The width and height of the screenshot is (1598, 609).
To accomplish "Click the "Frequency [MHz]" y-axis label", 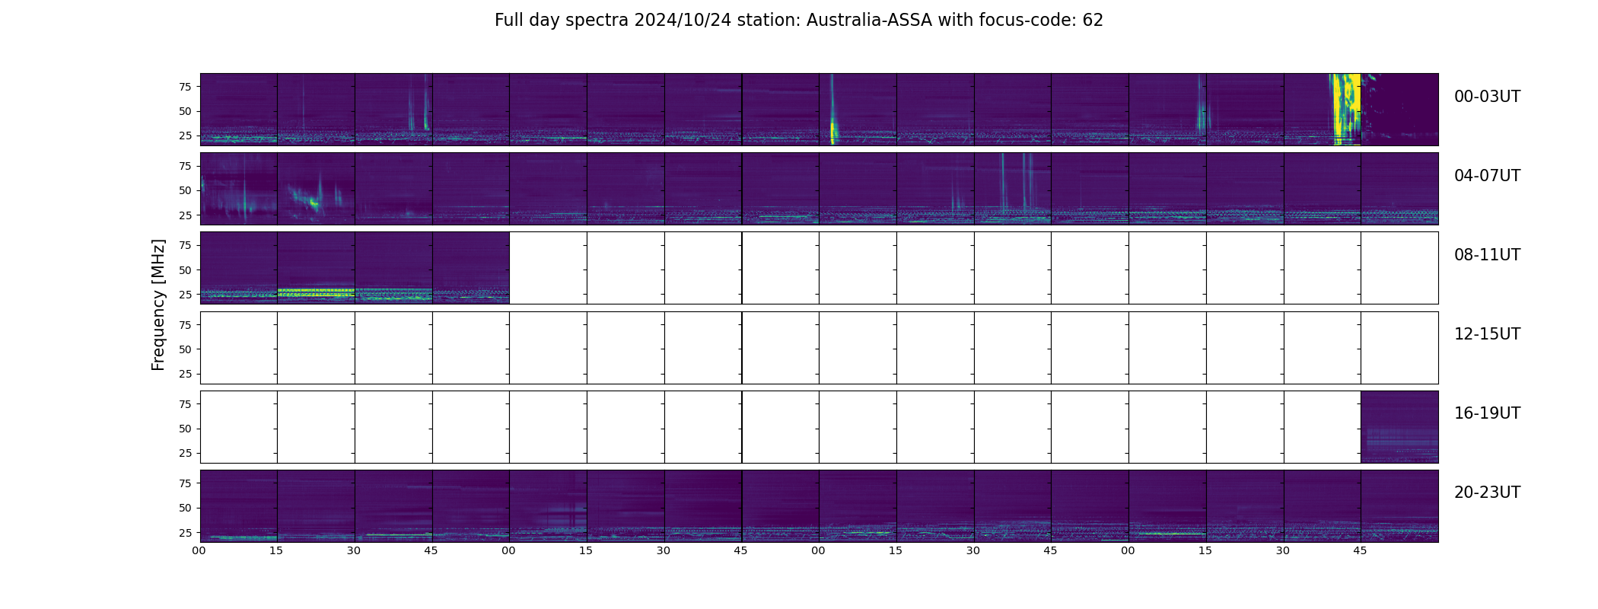I will [158, 304].
